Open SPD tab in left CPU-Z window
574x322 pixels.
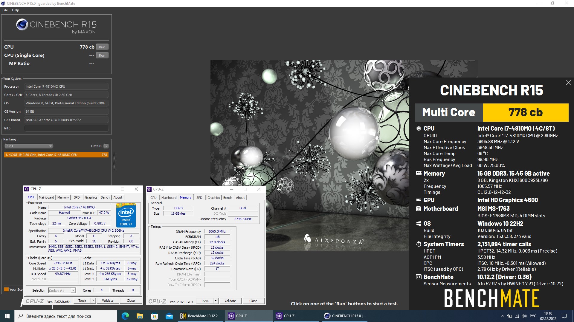(x=77, y=197)
